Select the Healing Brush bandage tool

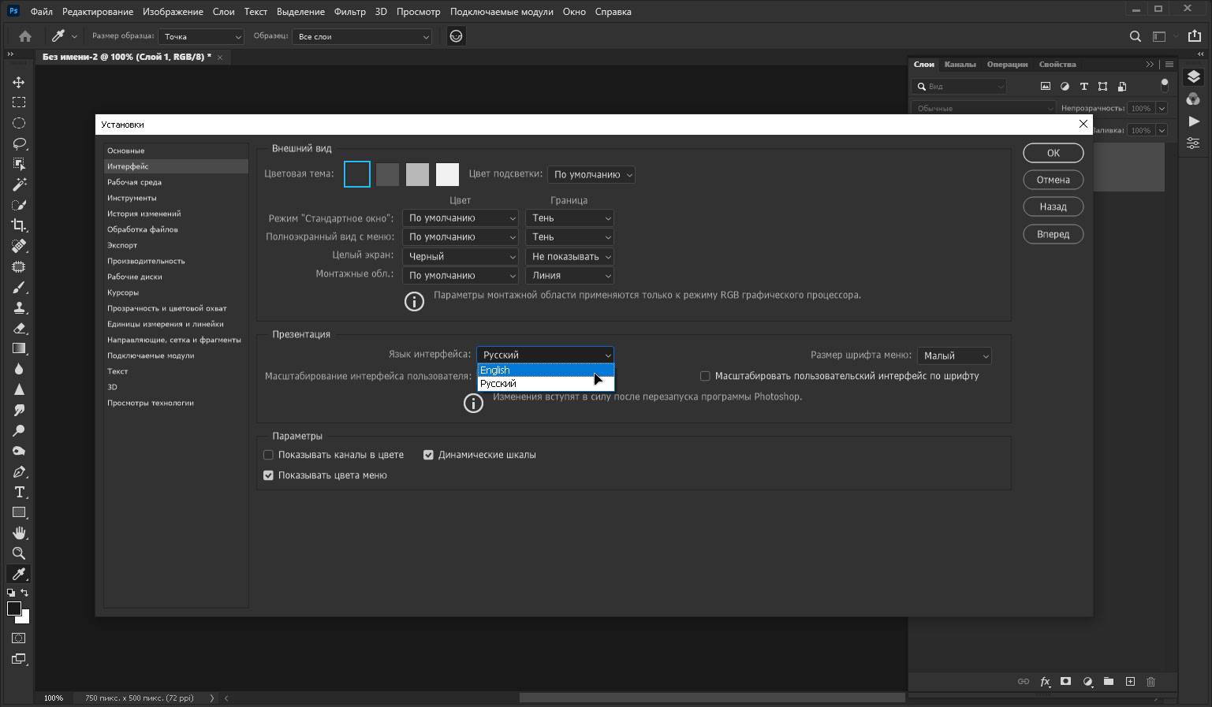pos(19,246)
